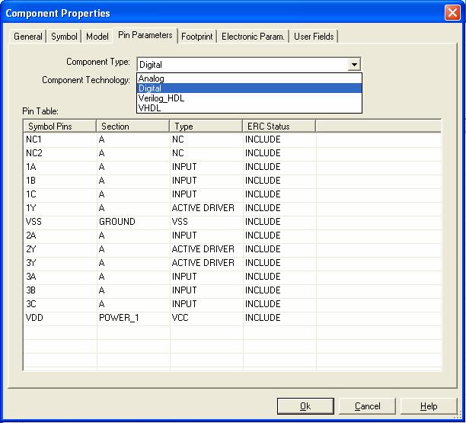This screenshot has width=466, height=423.
Task: Collapse the Component Type dropdown arrow
Action: (353, 65)
